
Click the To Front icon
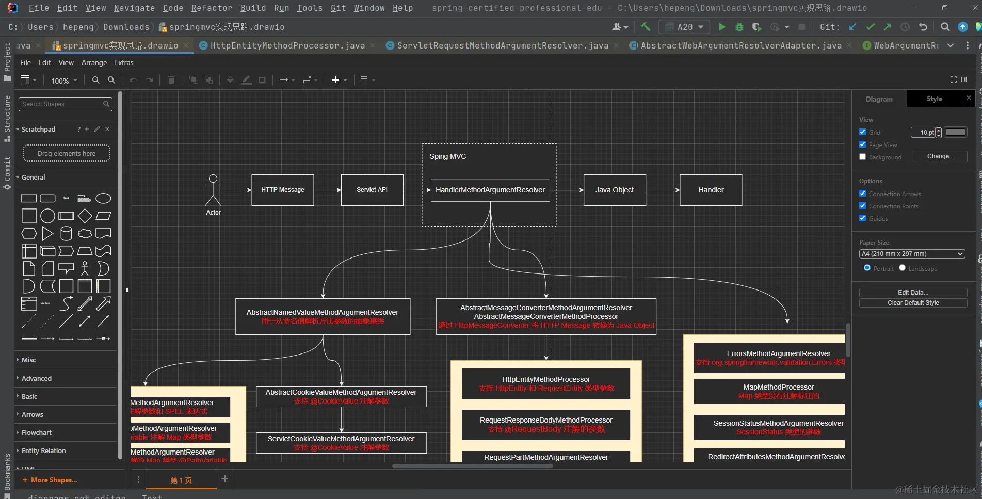[193, 80]
